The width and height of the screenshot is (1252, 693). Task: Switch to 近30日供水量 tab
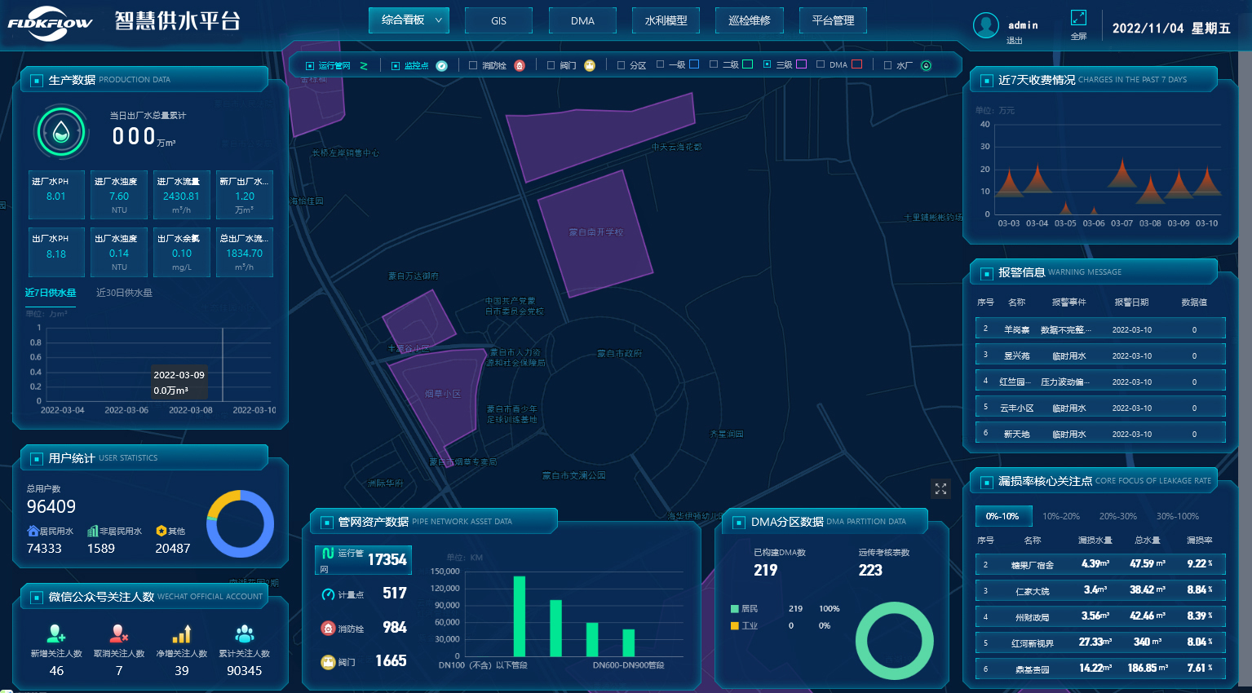coord(124,293)
